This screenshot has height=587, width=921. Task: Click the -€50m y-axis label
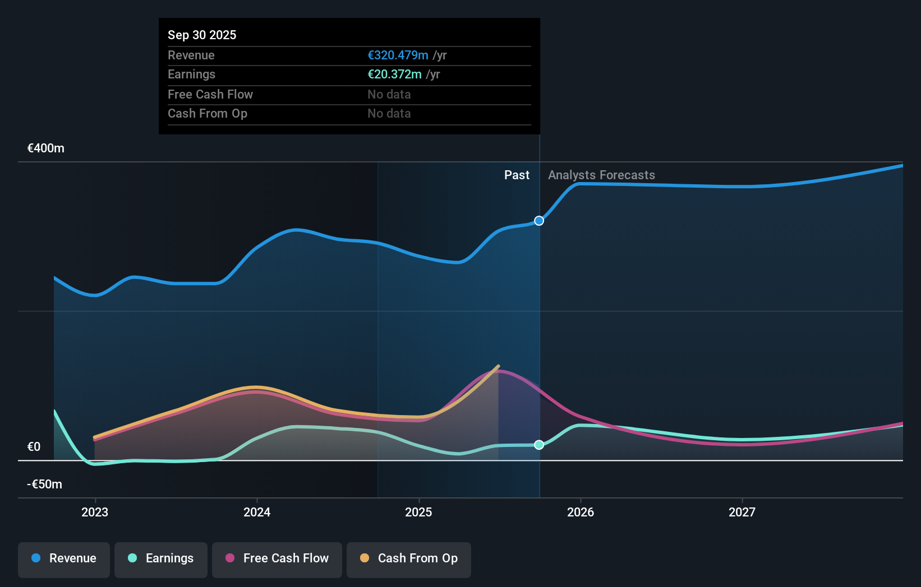click(45, 484)
